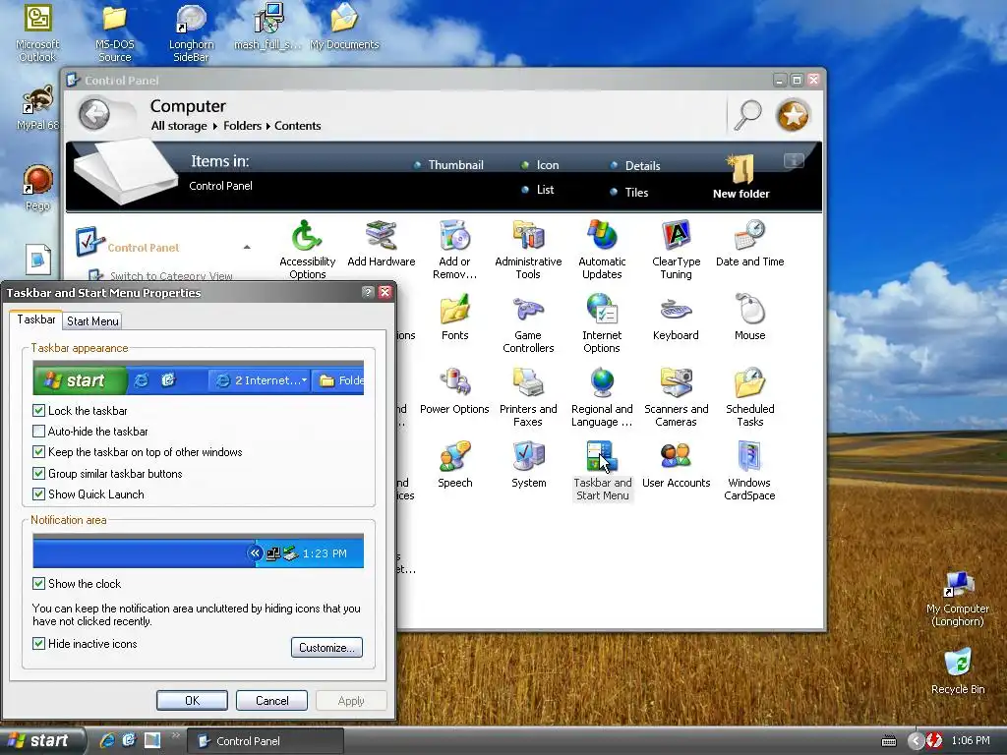Select List view option
The width and height of the screenshot is (1007, 755).
click(x=538, y=190)
